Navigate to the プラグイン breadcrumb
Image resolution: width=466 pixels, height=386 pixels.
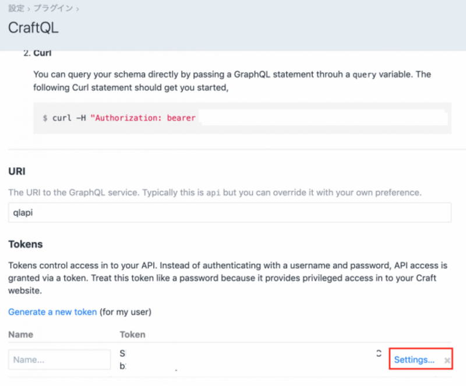pyautogui.click(x=54, y=9)
